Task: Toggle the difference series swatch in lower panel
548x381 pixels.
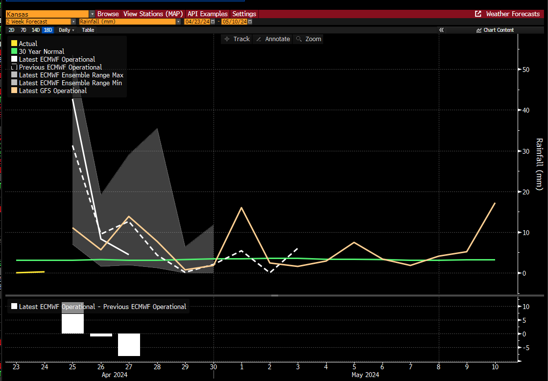Action: pyautogui.click(x=14, y=307)
